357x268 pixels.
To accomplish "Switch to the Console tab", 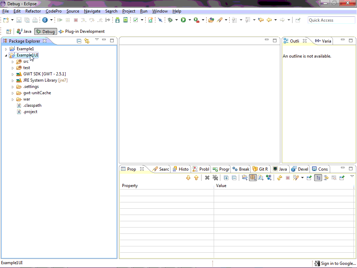I will pyautogui.click(x=320, y=169).
